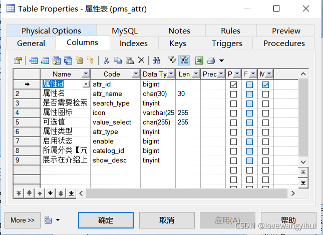Switch to the Indexes tab
323x235 pixels.
[134, 43]
